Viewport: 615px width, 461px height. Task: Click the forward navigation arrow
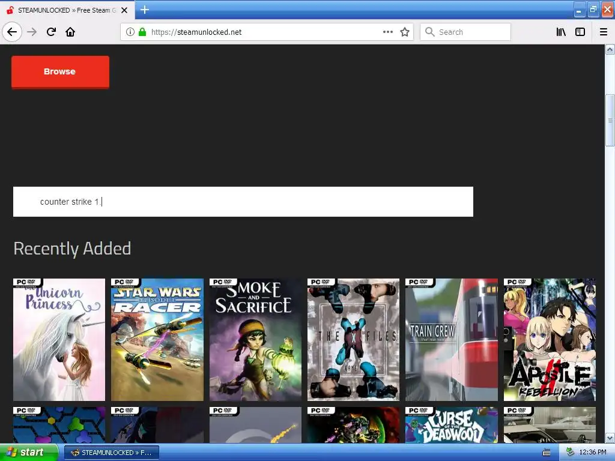[x=32, y=32]
